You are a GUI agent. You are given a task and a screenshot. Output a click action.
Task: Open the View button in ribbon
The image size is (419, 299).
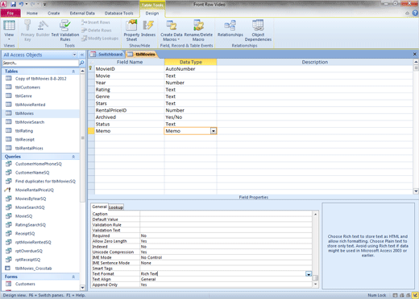tap(9, 30)
